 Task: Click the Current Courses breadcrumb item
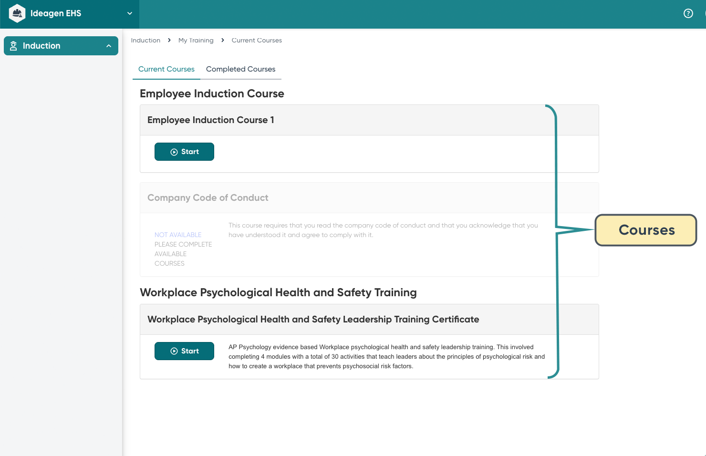tap(257, 41)
